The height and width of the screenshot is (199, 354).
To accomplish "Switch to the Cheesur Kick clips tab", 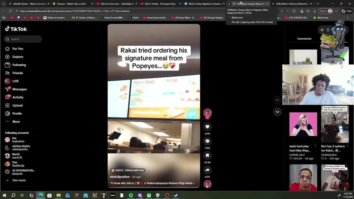I will pyautogui.click(x=71, y=4).
